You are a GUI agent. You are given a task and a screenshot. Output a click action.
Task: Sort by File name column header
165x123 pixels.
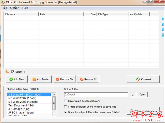[21, 14]
